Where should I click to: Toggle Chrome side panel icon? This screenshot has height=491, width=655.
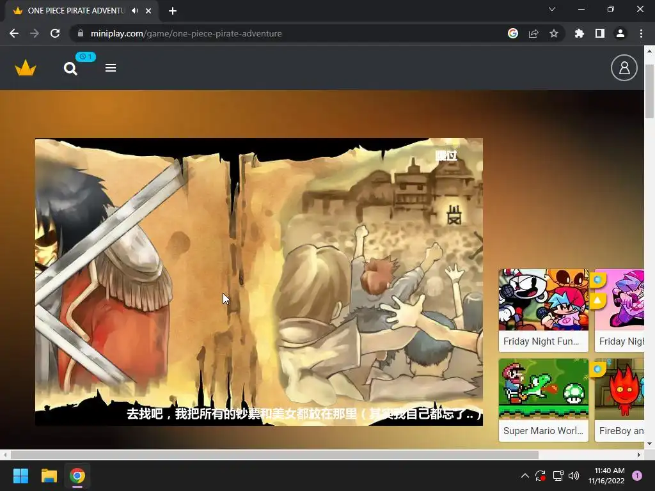point(599,33)
